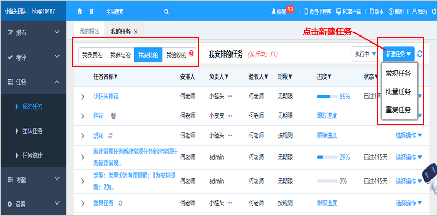Click 跟踪进度 link in 种花 row
The width and height of the screenshot is (438, 216).
click(x=327, y=116)
